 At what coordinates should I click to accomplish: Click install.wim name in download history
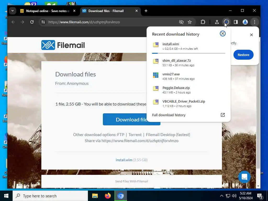171,44
